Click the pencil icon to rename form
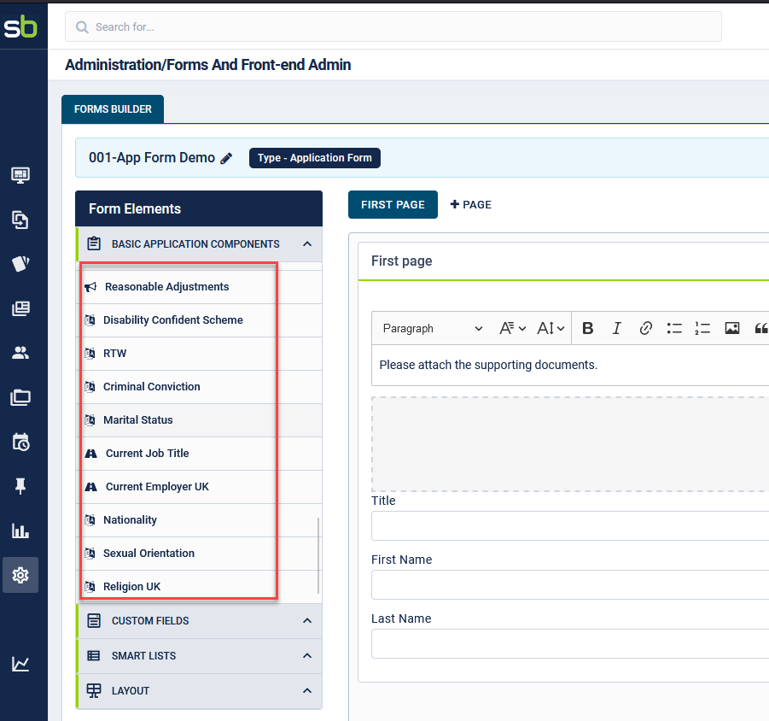769x721 pixels. 226,158
